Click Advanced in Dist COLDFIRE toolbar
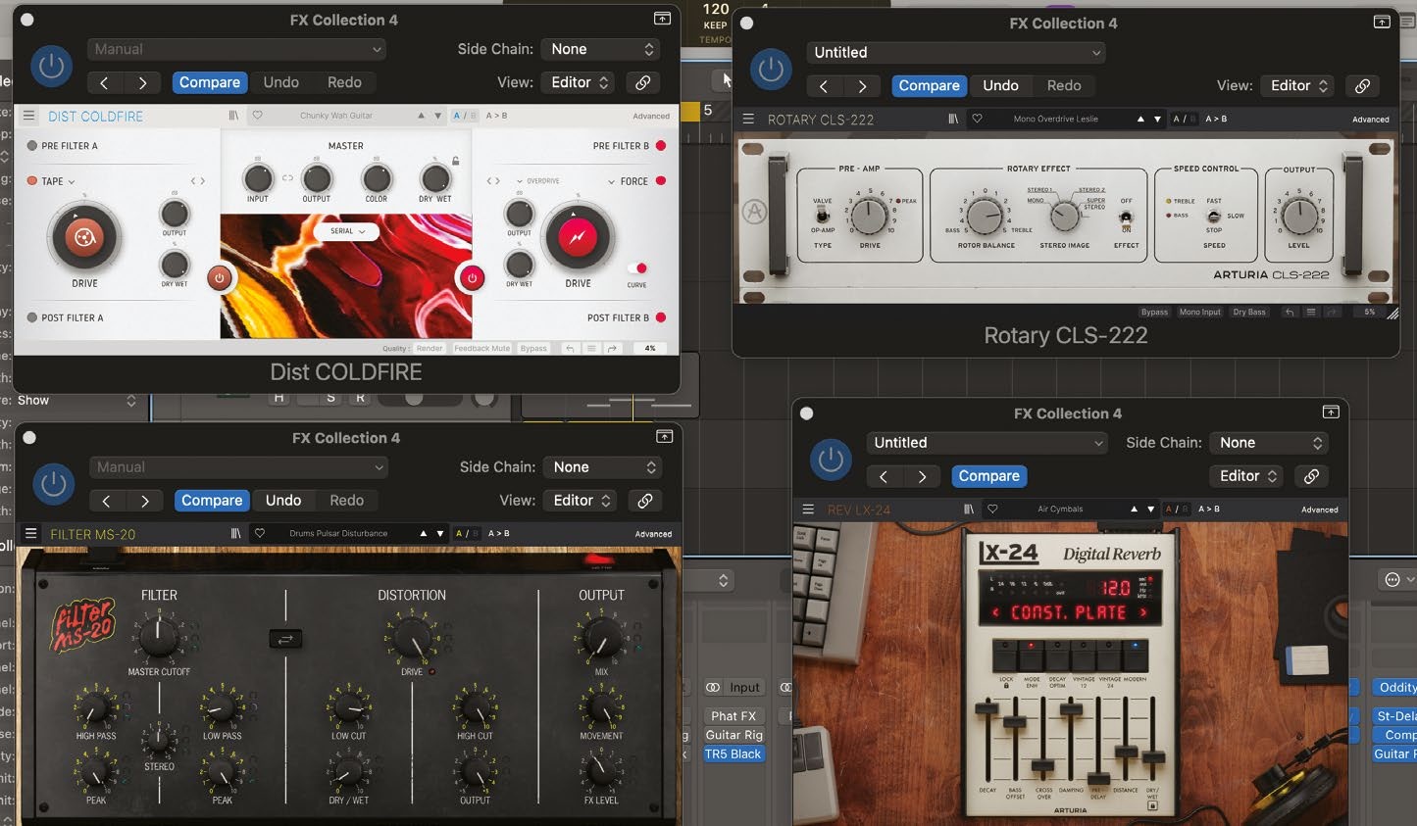This screenshot has height=826, width=1417. tap(651, 116)
